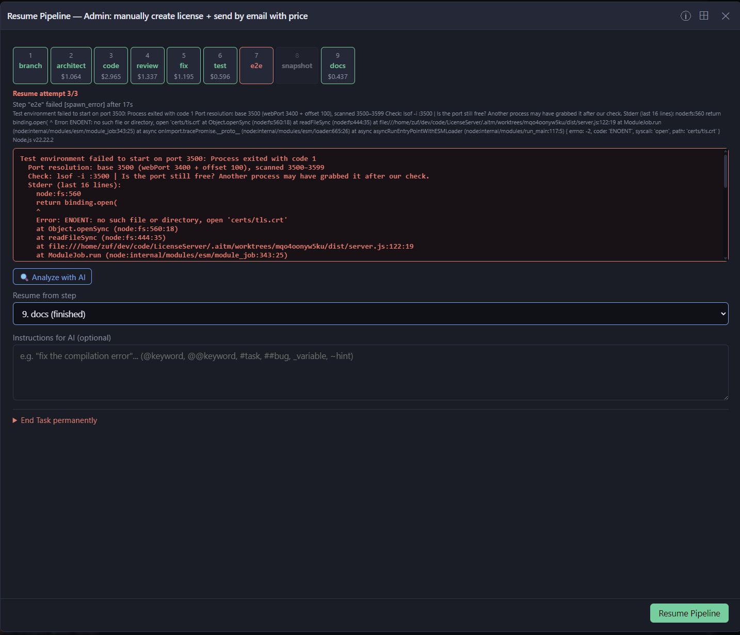
Task: Click the 'Stderr (last 16 lines):' log line
Action: (x=74, y=185)
